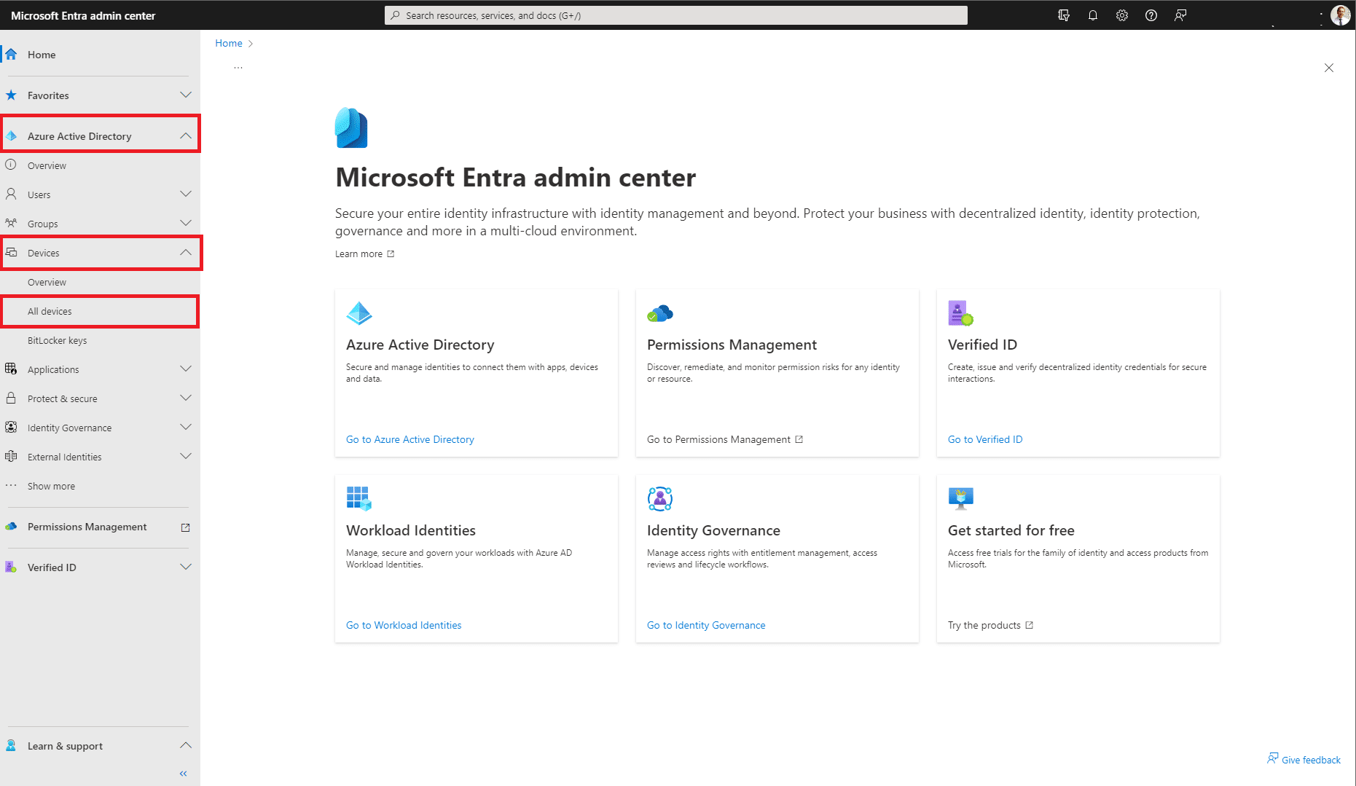This screenshot has height=786, width=1356.
Task: Click the Azure Active Directory card icon
Action: [359, 314]
